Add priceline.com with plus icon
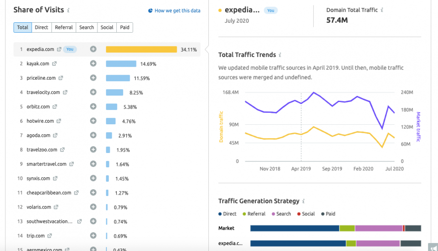Image resolution: width=438 pixels, height=251 pixels. [94, 78]
